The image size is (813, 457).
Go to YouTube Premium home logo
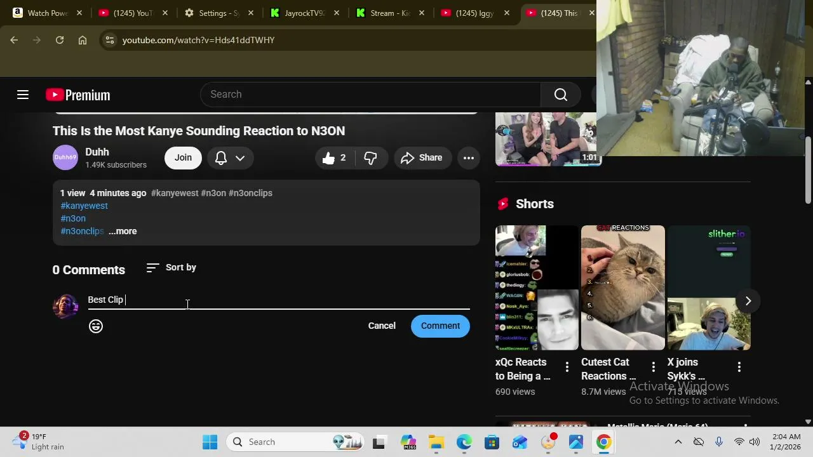point(78,95)
